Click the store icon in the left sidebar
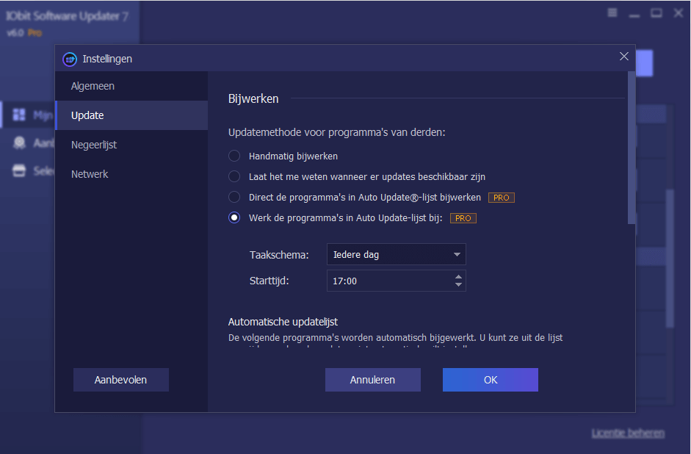Image resolution: width=691 pixels, height=454 pixels. point(19,170)
